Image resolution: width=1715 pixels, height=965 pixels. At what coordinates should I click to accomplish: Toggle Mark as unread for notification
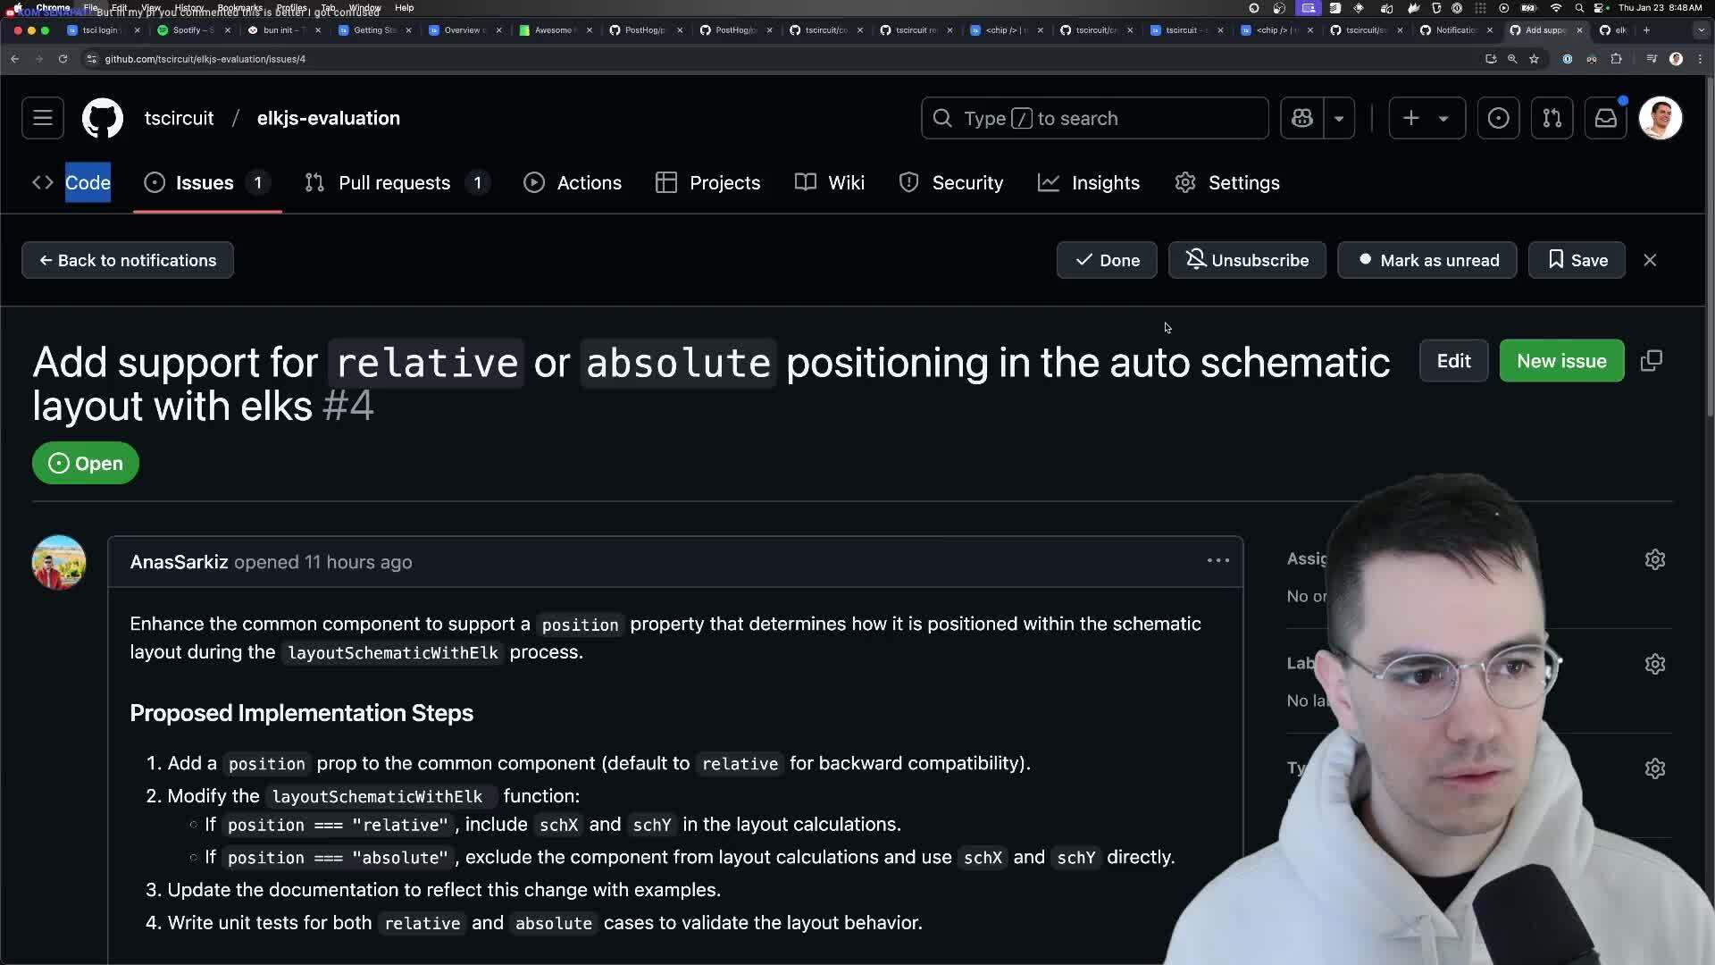(1426, 260)
